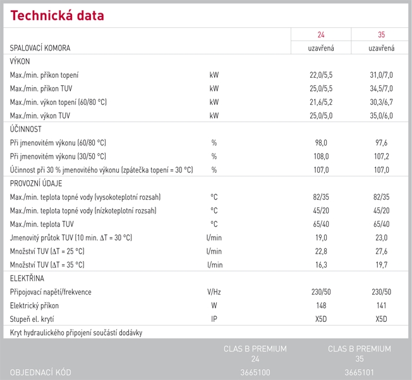
Task: Click the 'ELEKTŘINA' section heading
Action: [x=27, y=278]
